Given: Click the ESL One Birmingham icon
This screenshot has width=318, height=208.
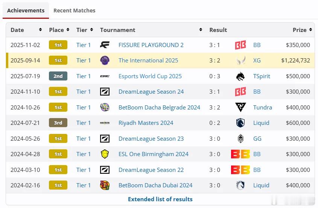Looking at the screenshot, I should point(105,154).
